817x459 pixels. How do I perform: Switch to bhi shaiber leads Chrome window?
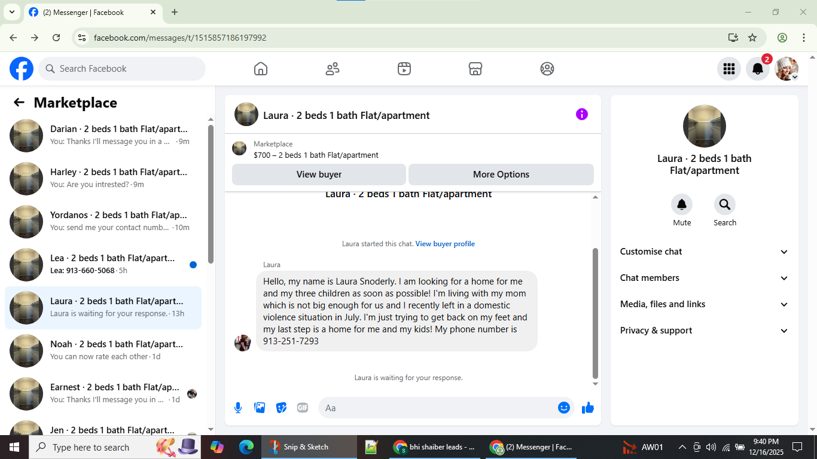tap(434, 447)
